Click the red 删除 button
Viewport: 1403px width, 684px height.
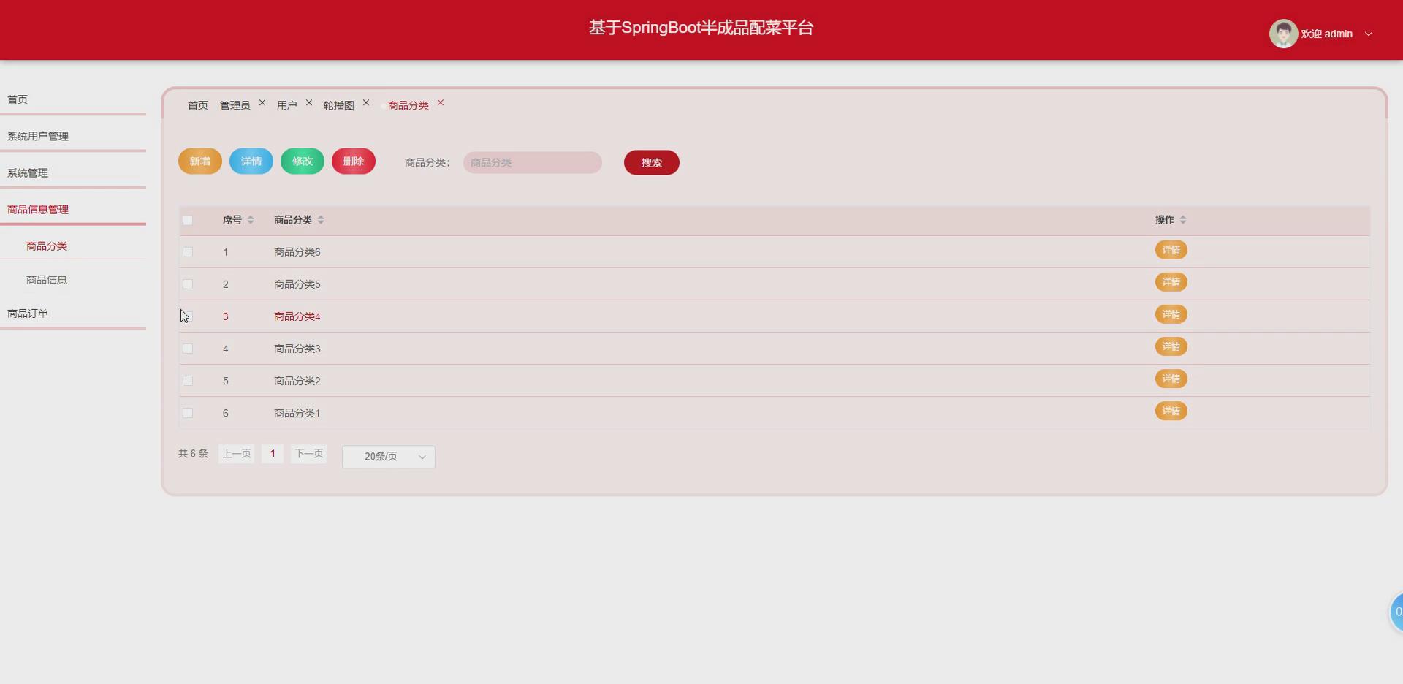point(354,161)
